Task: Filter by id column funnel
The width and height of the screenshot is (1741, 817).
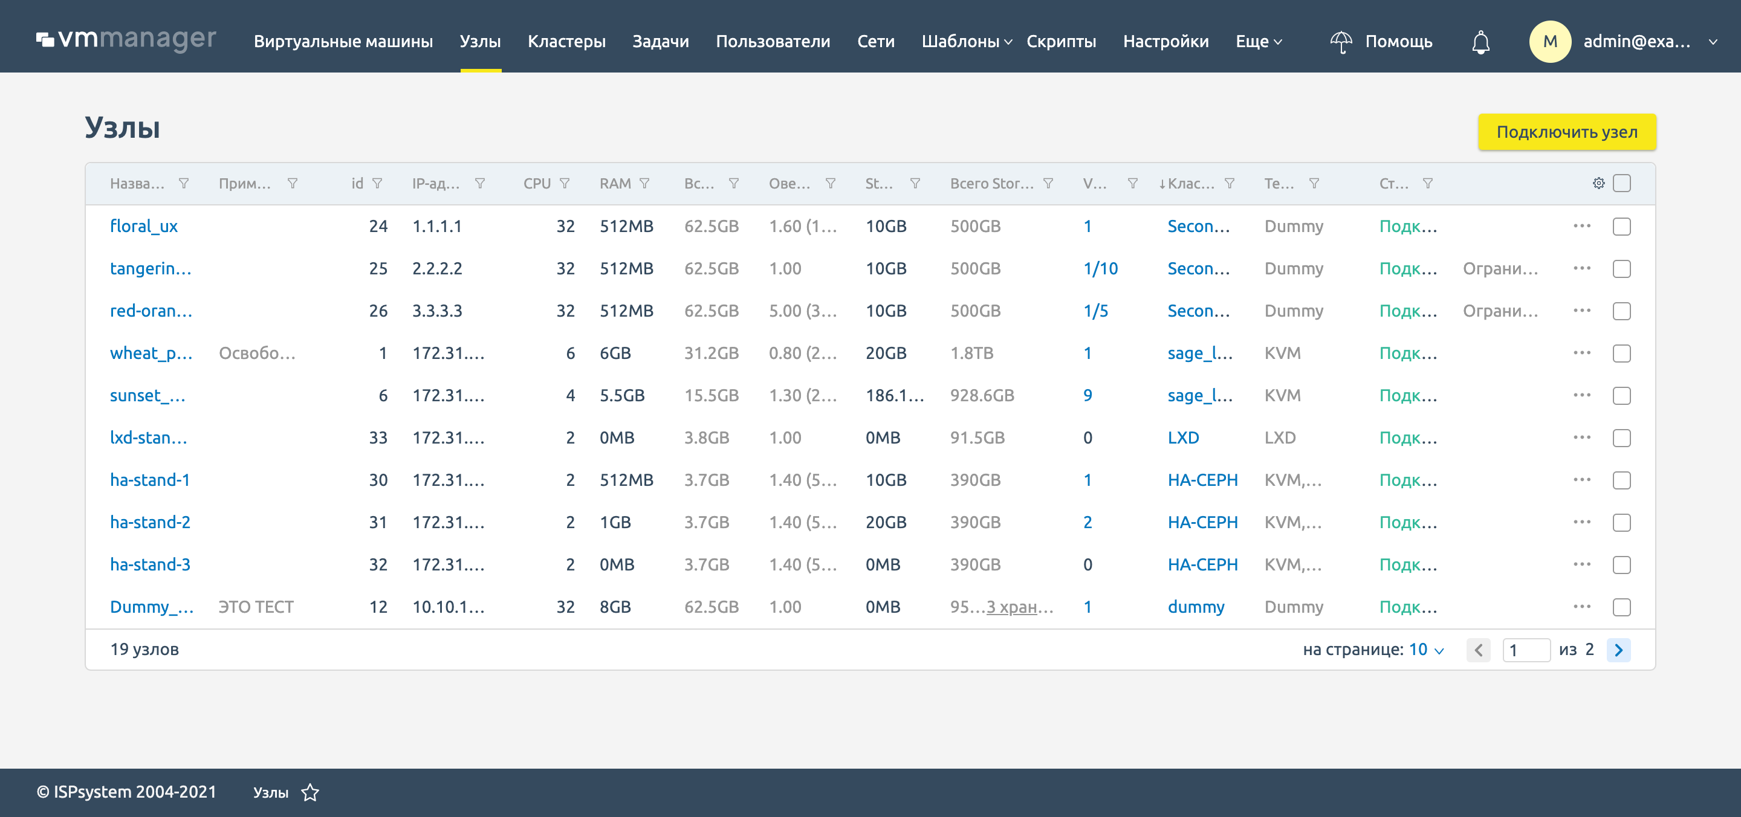Action: 378,183
